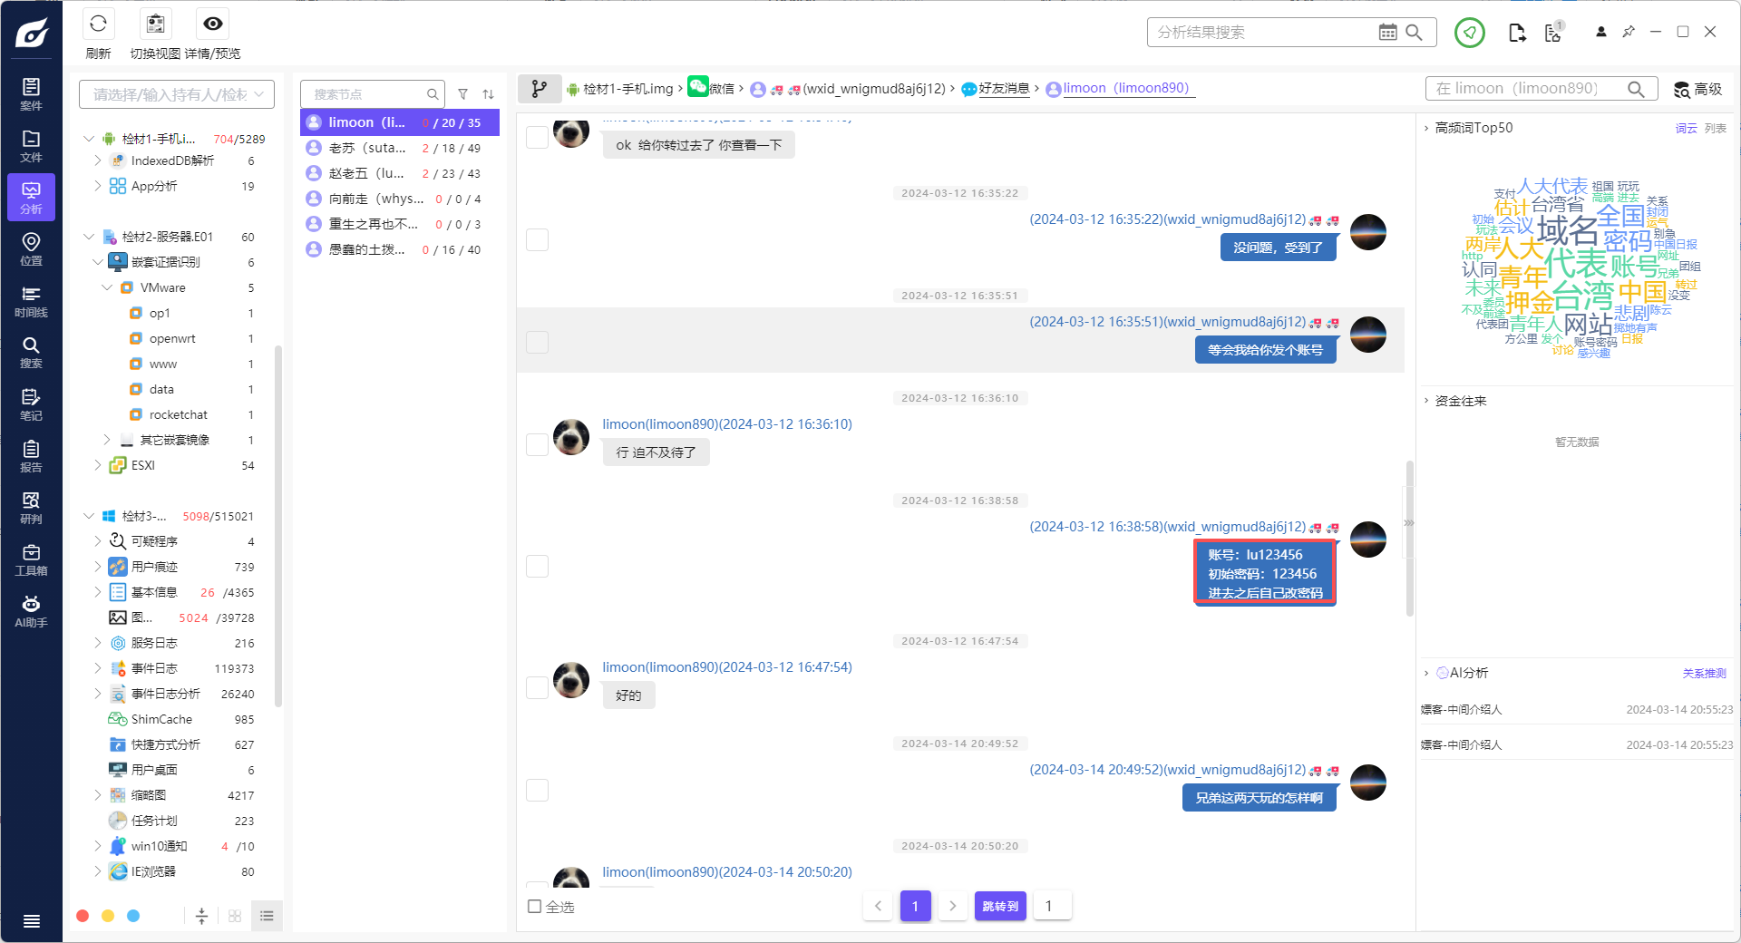
Task: Open the 位置 location view
Action: [31, 248]
